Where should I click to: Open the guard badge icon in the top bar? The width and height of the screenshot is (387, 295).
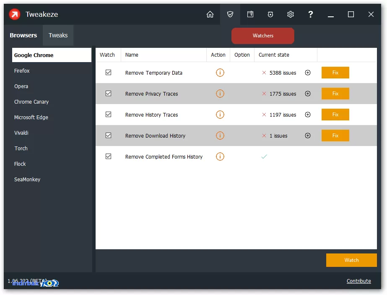point(270,14)
